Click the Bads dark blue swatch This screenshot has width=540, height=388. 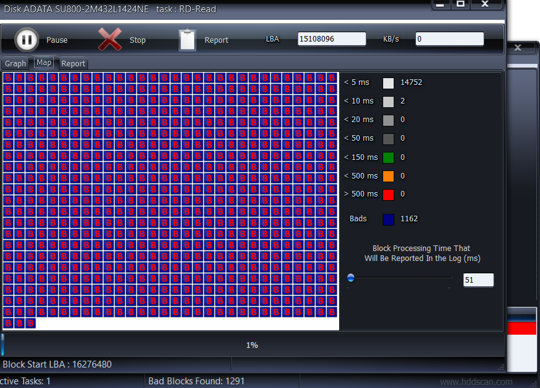[388, 219]
